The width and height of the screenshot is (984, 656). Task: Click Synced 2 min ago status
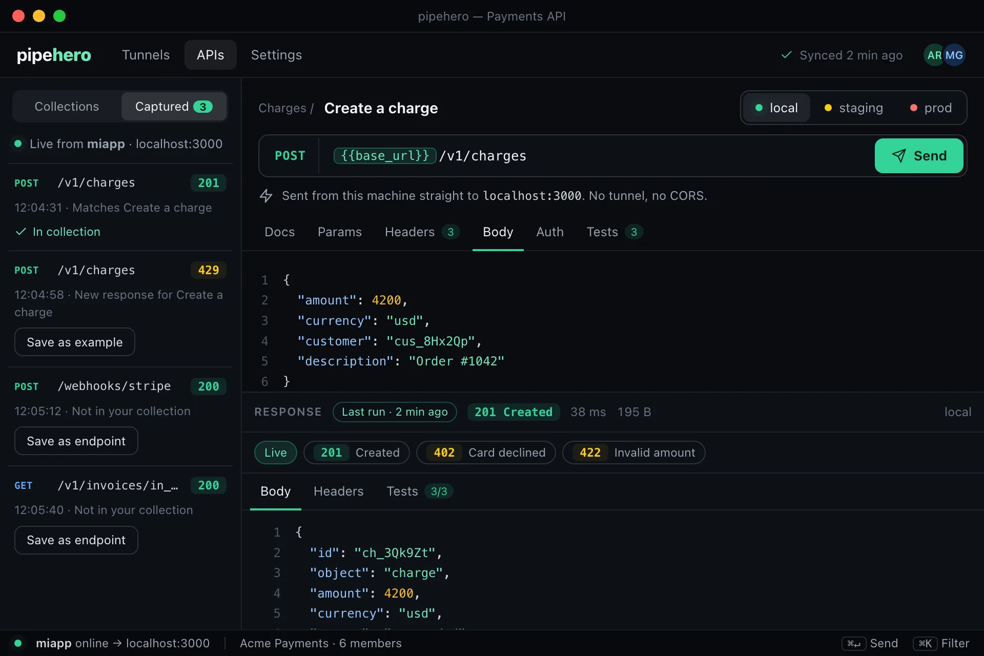(x=842, y=55)
